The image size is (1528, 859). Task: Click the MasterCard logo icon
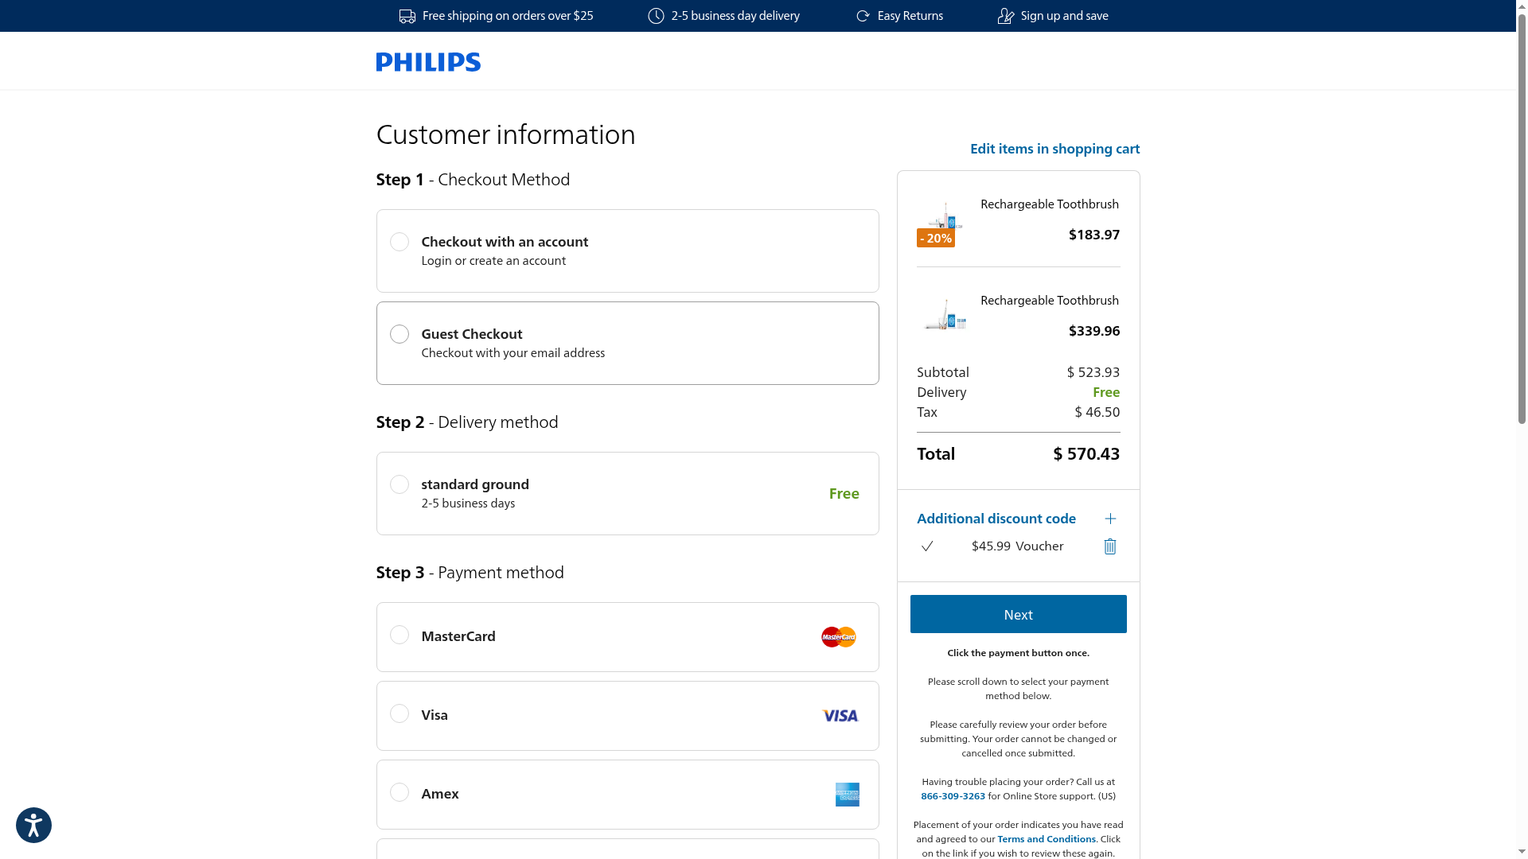839,637
